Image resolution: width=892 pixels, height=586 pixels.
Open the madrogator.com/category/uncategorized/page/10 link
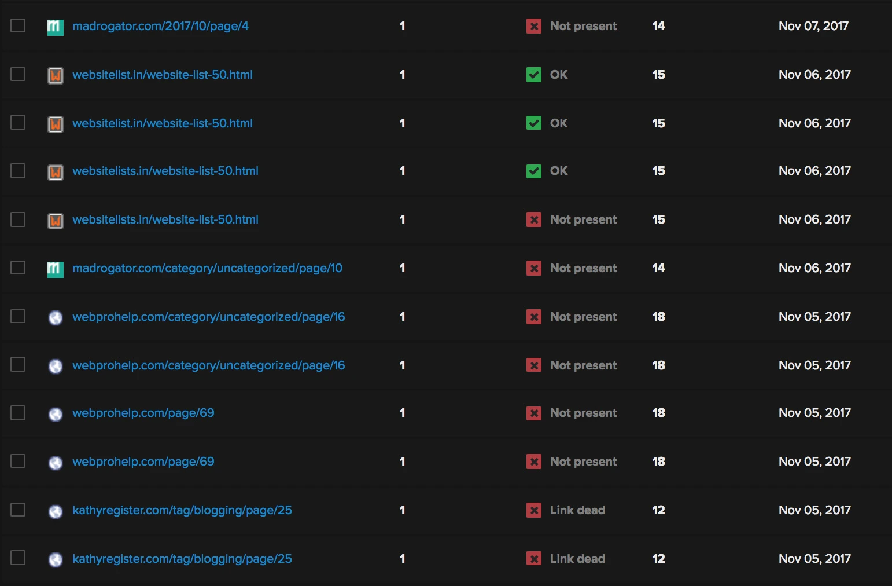pyautogui.click(x=207, y=268)
